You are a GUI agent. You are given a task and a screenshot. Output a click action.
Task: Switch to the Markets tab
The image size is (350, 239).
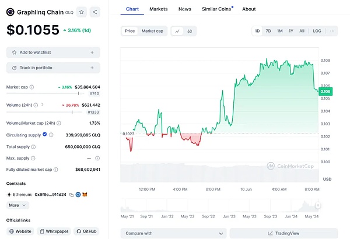click(158, 9)
